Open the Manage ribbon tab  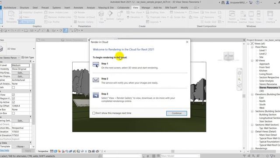146,8
